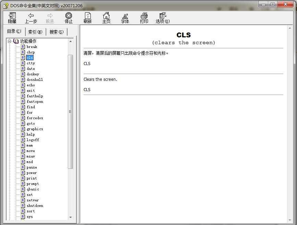Open the dosshell topic
297x225 pixels.
pos(35,79)
